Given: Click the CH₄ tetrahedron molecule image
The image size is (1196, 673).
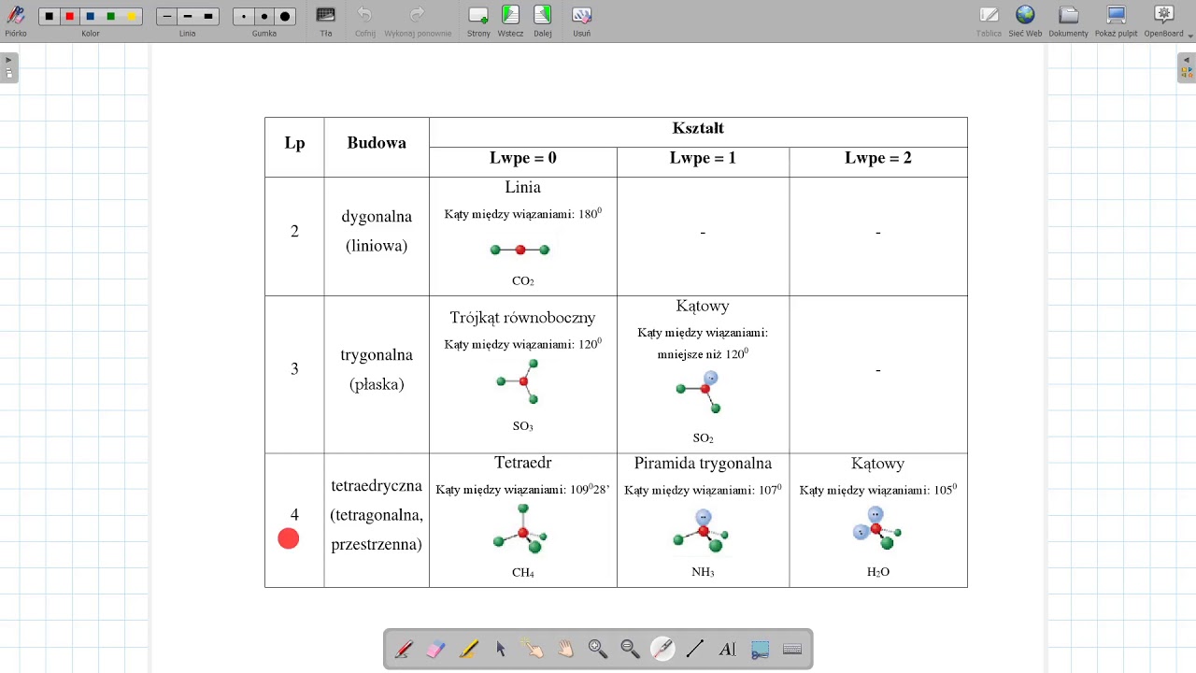Looking at the screenshot, I should [521, 529].
